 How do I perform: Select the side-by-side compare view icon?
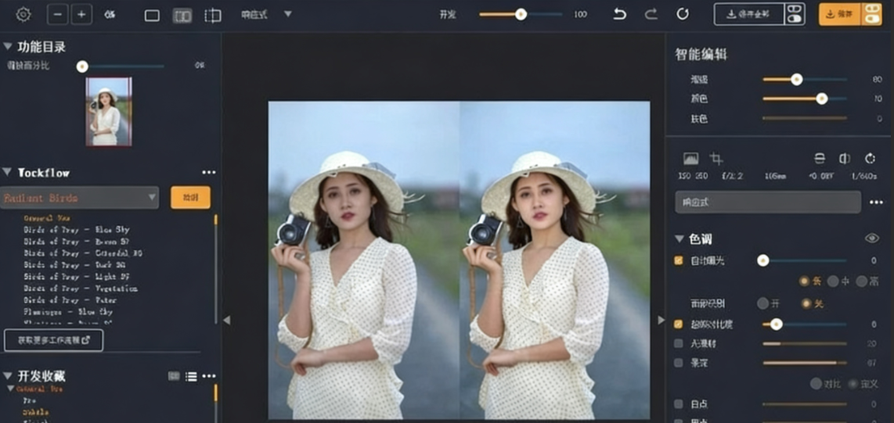(x=182, y=16)
